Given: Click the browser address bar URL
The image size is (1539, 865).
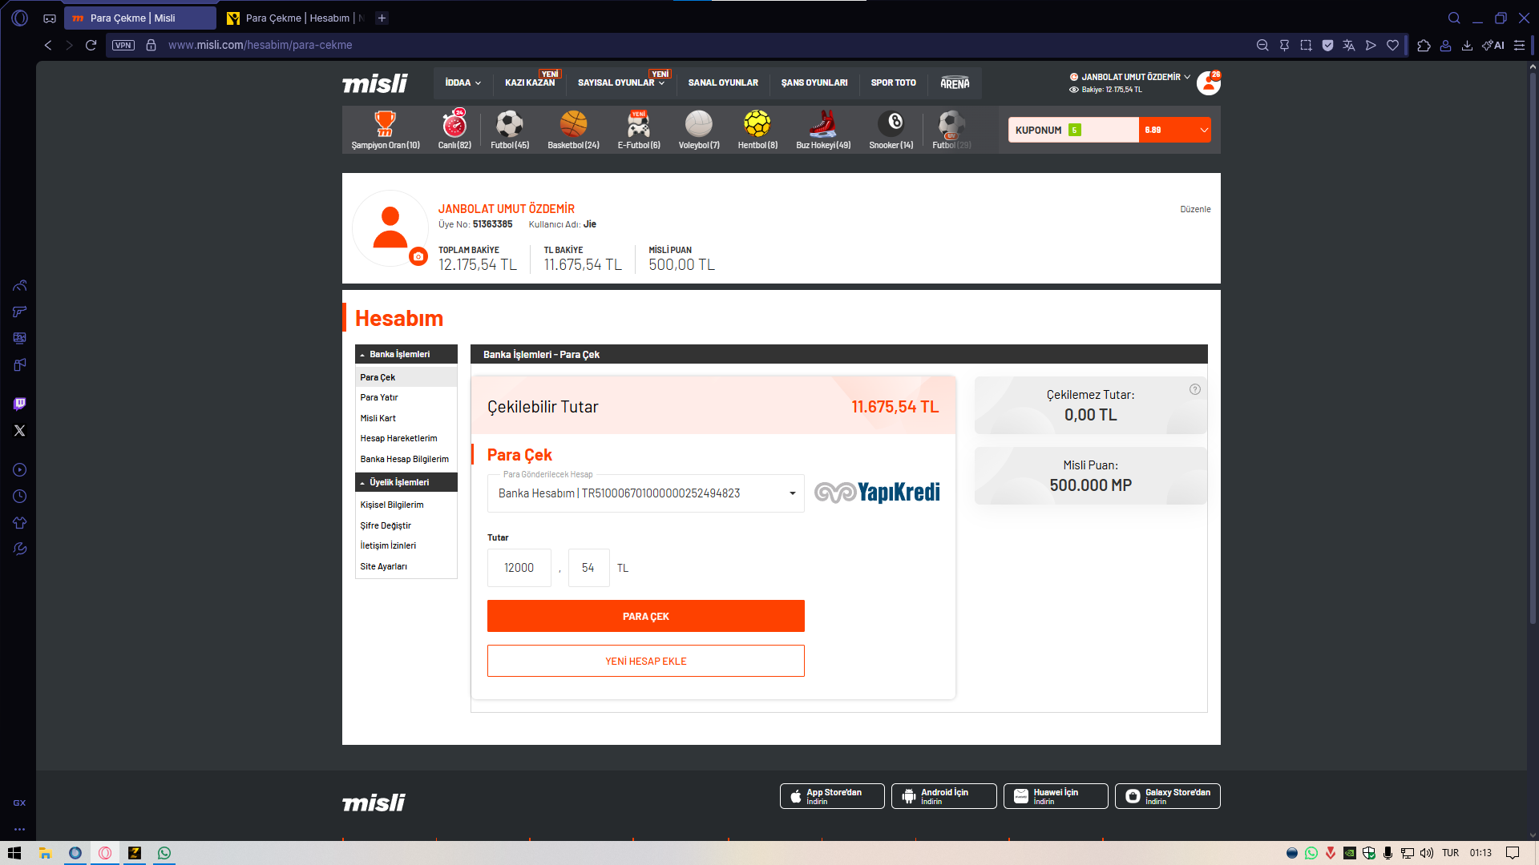Looking at the screenshot, I should tap(260, 45).
